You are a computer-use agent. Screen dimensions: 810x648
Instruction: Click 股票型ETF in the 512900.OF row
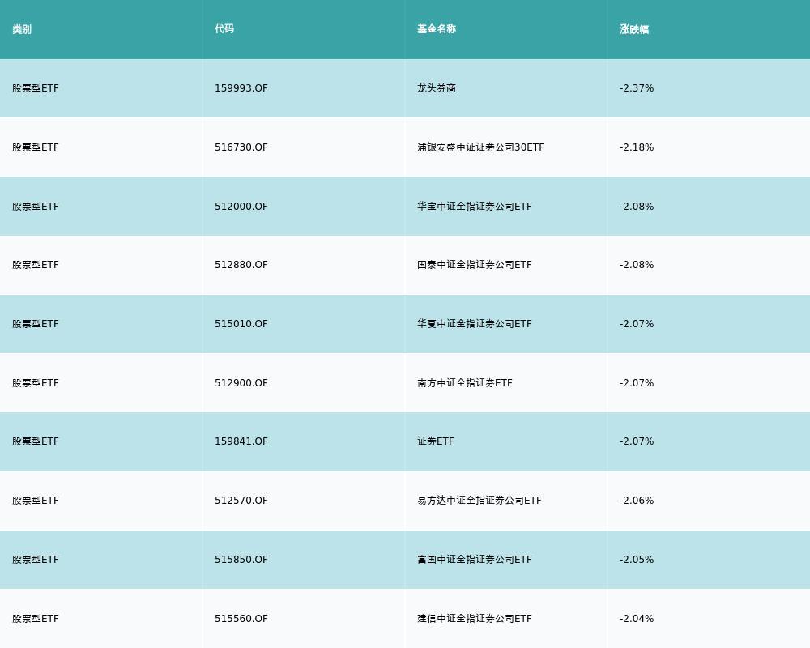pyautogui.click(x=35, y=383)
